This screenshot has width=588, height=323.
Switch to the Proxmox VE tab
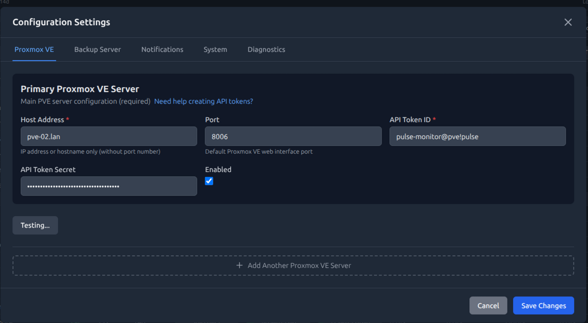point(34,49)
